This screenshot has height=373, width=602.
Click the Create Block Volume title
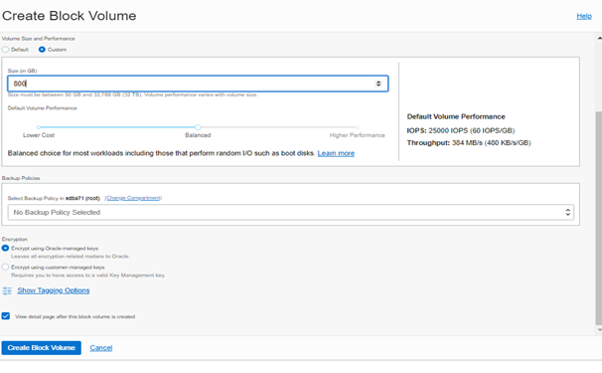[x=70, y=16]
